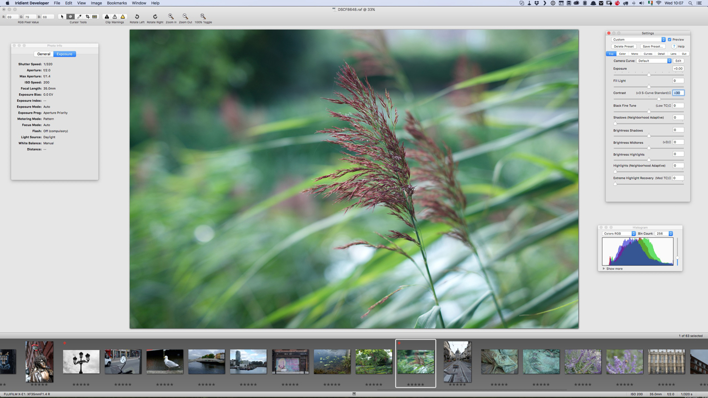708x398 pixels.
Task: Click the Rotate Right icon
Action: pyautogui.click(x=155, y=17)
